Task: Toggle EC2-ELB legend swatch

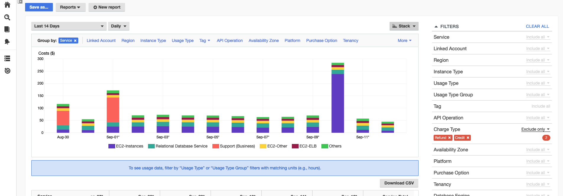Action: tap(295, 146)
